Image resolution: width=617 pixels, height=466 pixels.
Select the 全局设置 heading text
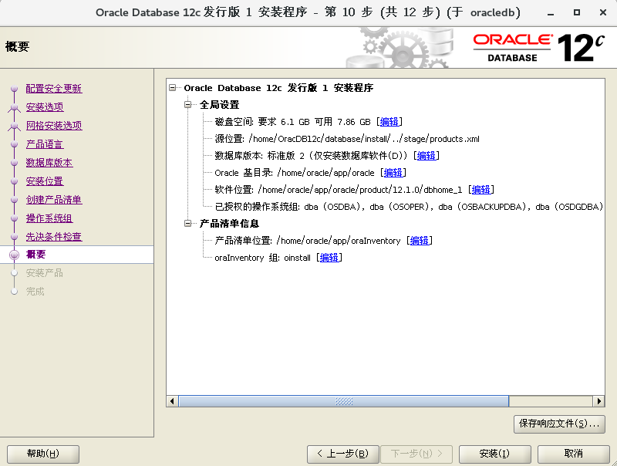[219, 105]
